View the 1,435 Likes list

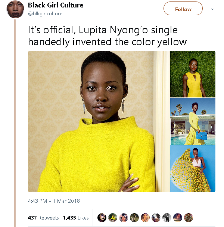(76, 218)
